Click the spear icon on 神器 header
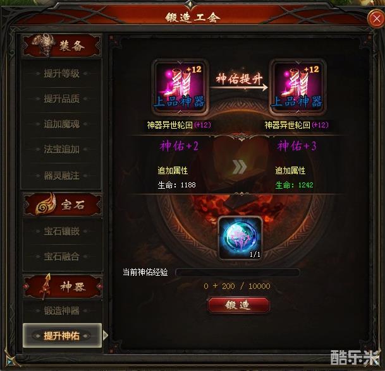385x371 pixels. coord(46,286)
